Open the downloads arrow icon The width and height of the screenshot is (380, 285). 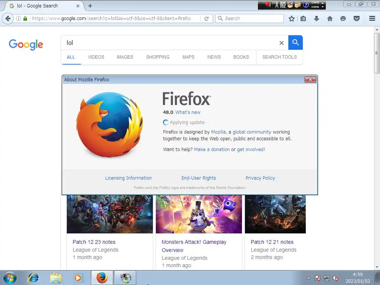(317, 19)
